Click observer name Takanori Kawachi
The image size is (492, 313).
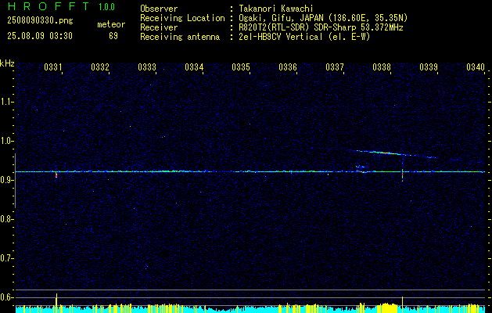[276, 9]
